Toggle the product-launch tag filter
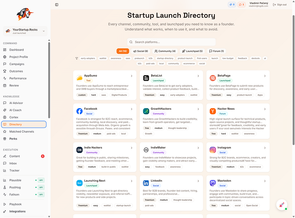This screenshot has height=218, width=295. [x=185, y=58]
